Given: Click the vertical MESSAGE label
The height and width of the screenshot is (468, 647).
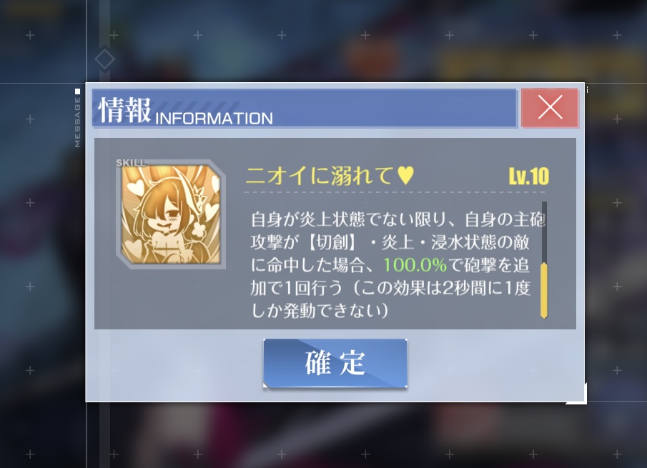Looking at the screenshot, I should tap(77, 121).
